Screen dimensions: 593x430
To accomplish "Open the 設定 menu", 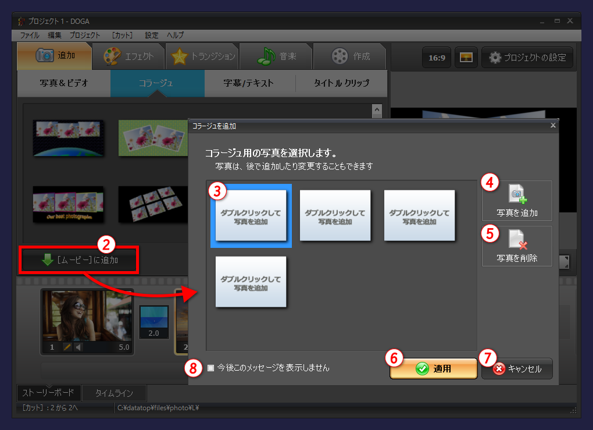I will click(x=151, y=35).
